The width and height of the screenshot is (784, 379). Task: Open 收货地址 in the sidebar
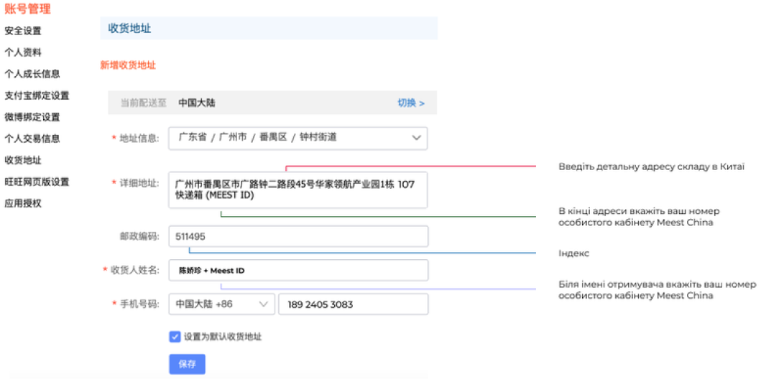tap(23, 160)
